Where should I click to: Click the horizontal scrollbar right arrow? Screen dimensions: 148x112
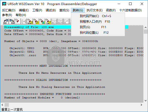141,105
